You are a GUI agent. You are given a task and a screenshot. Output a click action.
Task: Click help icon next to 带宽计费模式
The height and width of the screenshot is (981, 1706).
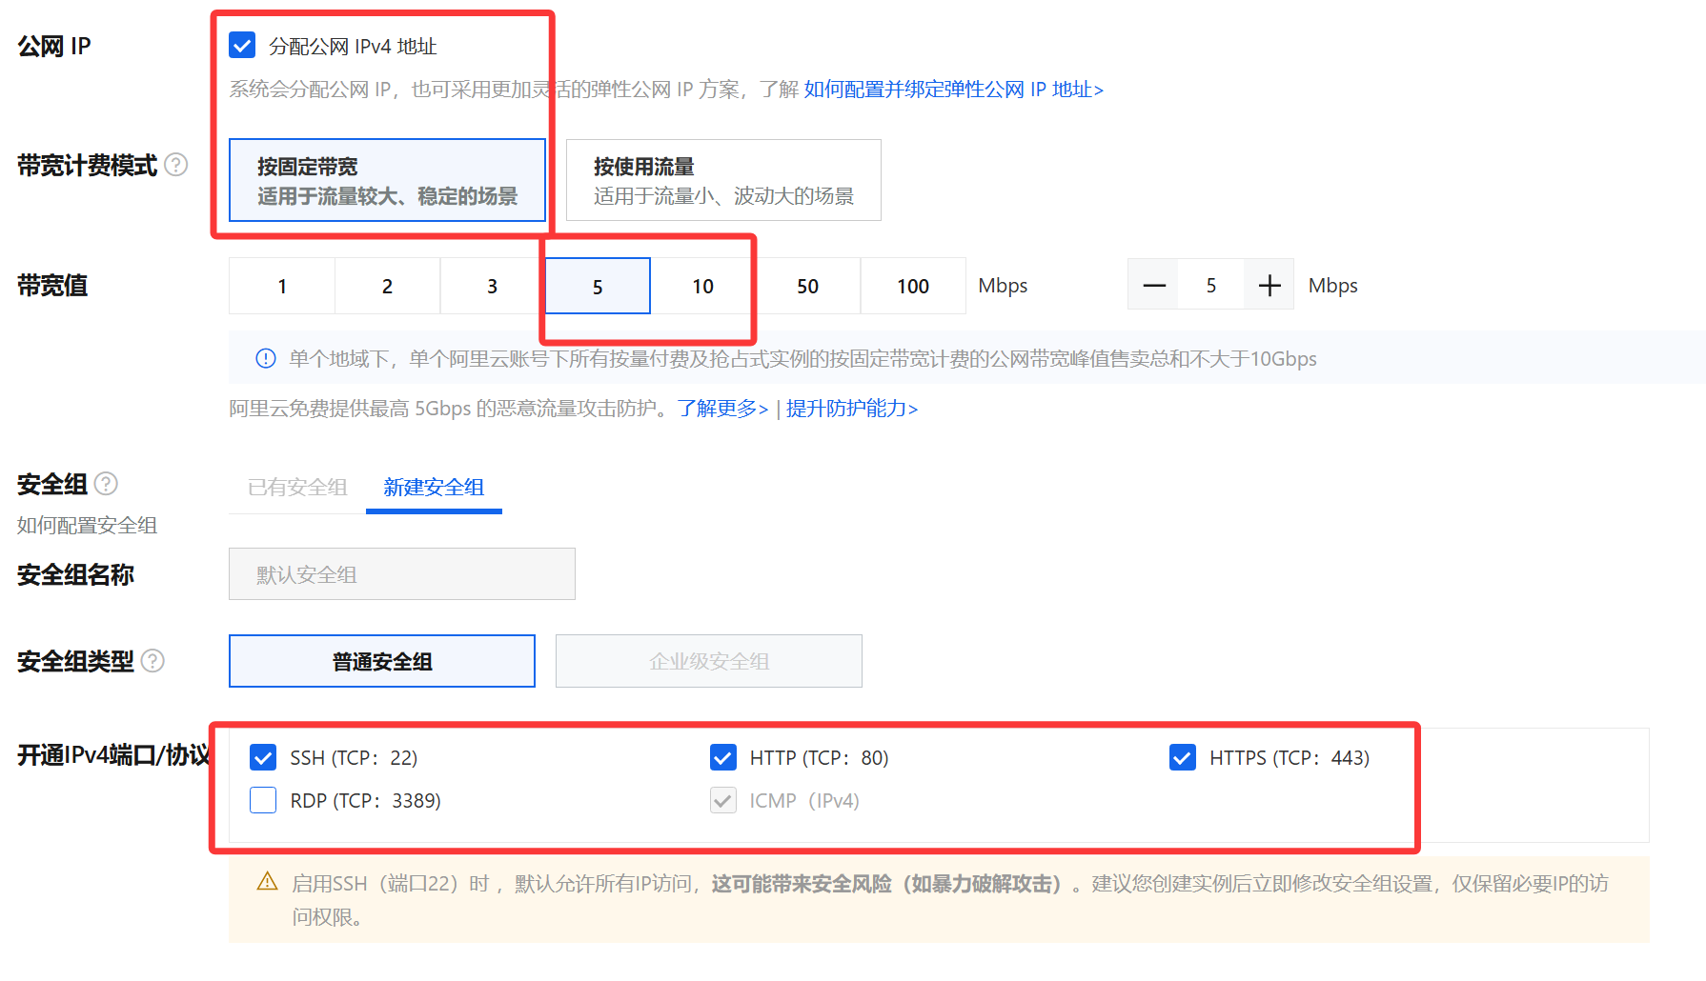point(176,165)
